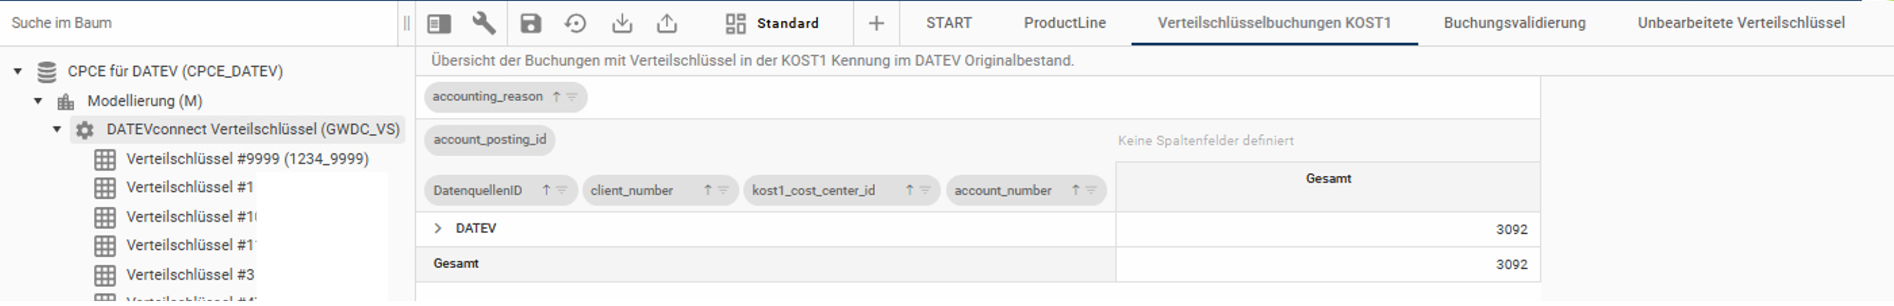The height and width of the screenshot is (306, 1894).
Task: Switch to the Buchungsvalidierung tab
Action: 1514,22
